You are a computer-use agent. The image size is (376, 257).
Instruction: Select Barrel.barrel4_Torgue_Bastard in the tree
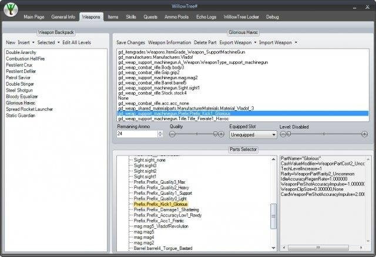163,248
